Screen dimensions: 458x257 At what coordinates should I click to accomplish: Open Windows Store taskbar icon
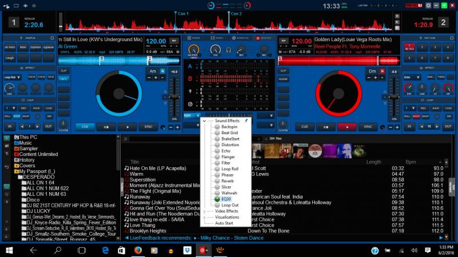121,250
